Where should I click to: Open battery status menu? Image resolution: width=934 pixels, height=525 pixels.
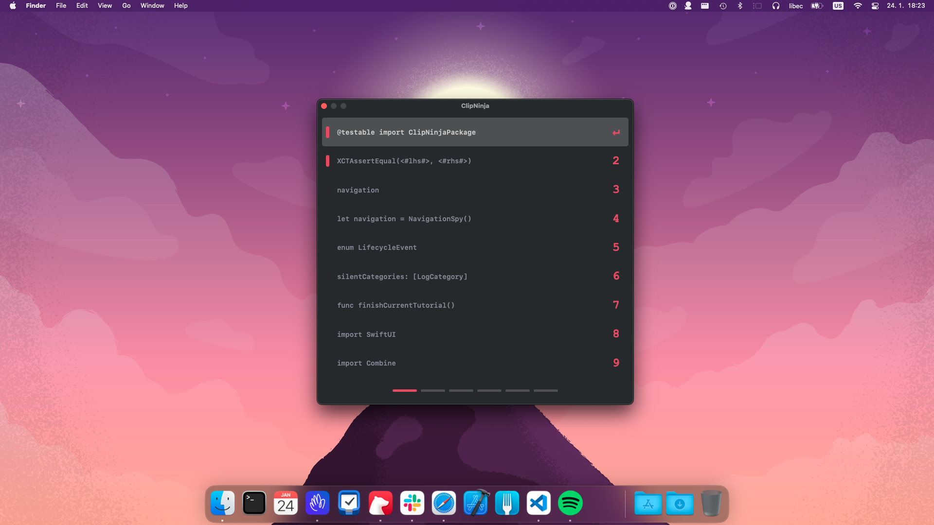point(817,6)
